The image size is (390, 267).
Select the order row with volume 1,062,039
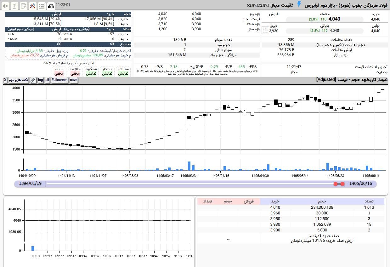point(291,224)
